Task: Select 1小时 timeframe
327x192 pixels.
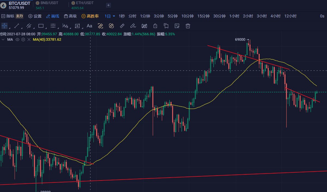Action: coord(234,16)
